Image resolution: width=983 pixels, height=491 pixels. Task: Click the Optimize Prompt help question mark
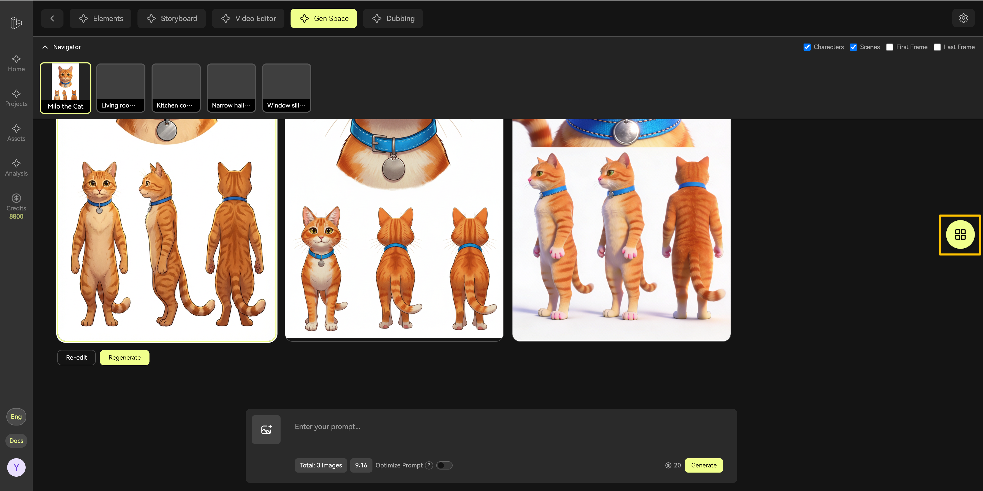click(x=429, y=465)
